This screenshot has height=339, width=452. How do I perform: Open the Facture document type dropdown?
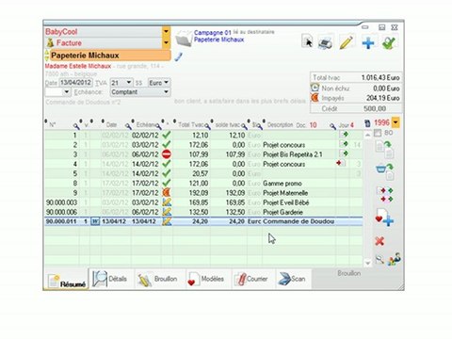(x=166, y=42)
